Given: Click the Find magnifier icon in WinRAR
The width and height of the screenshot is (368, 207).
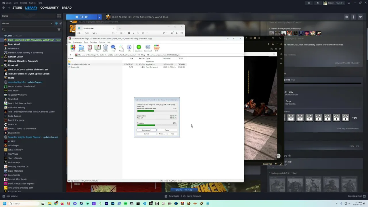Looking at the screenshot, I should point(113,48).
